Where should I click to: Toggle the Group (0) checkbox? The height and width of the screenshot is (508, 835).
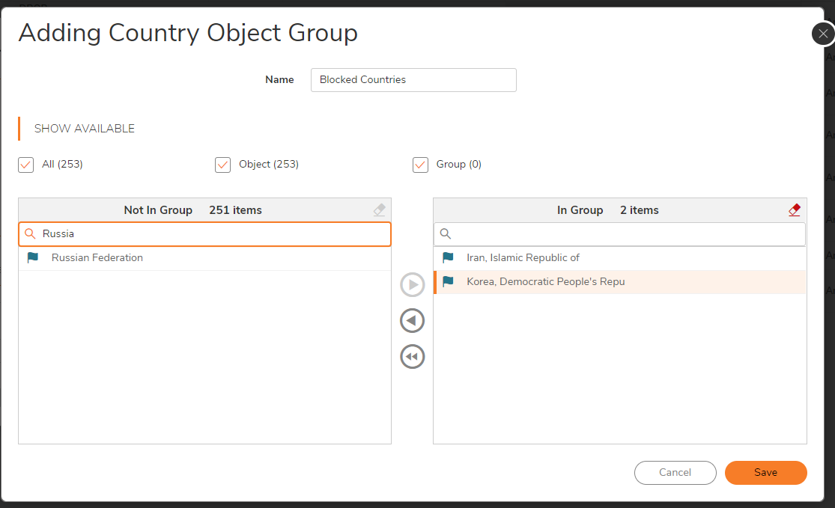(x=420, y=165)
